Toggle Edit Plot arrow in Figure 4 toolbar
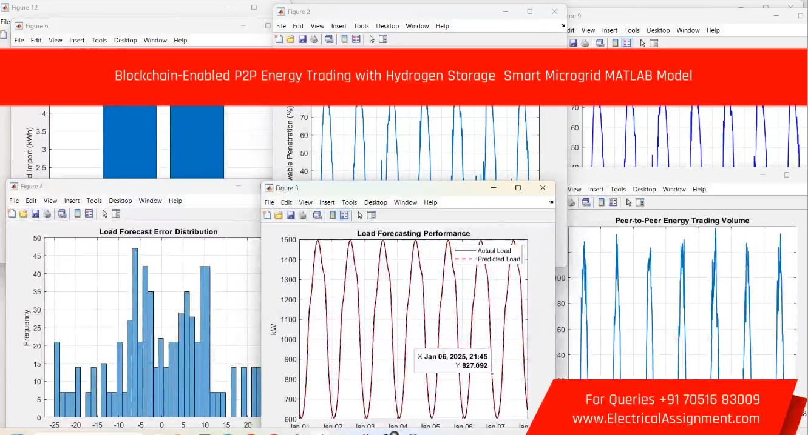Screen dimensions: 808x435 [x=104, y=213]
